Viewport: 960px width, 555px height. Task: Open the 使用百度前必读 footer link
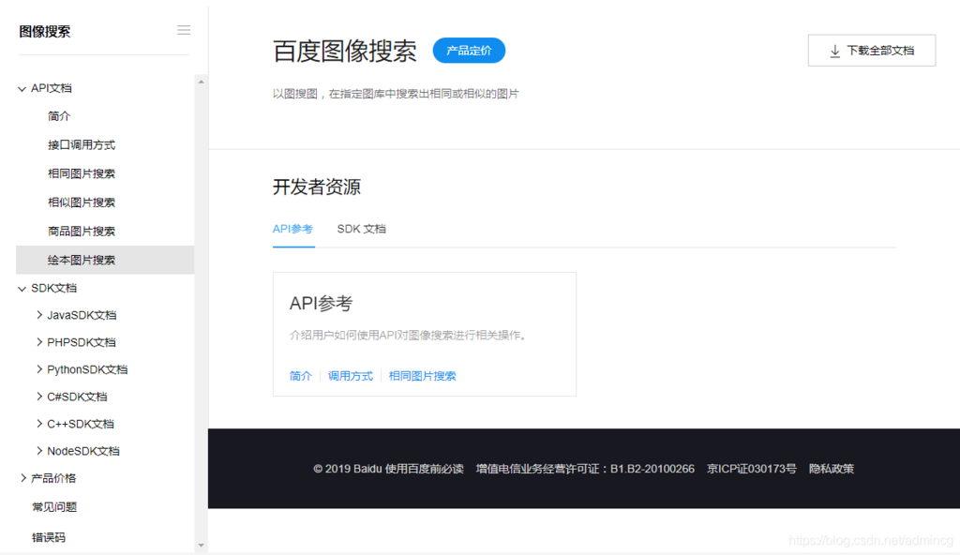point(425,469)
